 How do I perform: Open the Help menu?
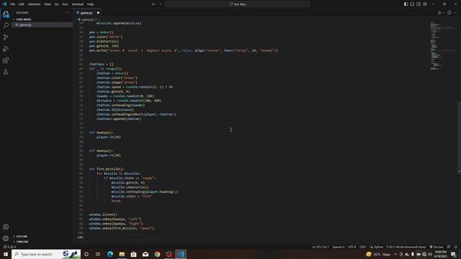coord(90,4)
